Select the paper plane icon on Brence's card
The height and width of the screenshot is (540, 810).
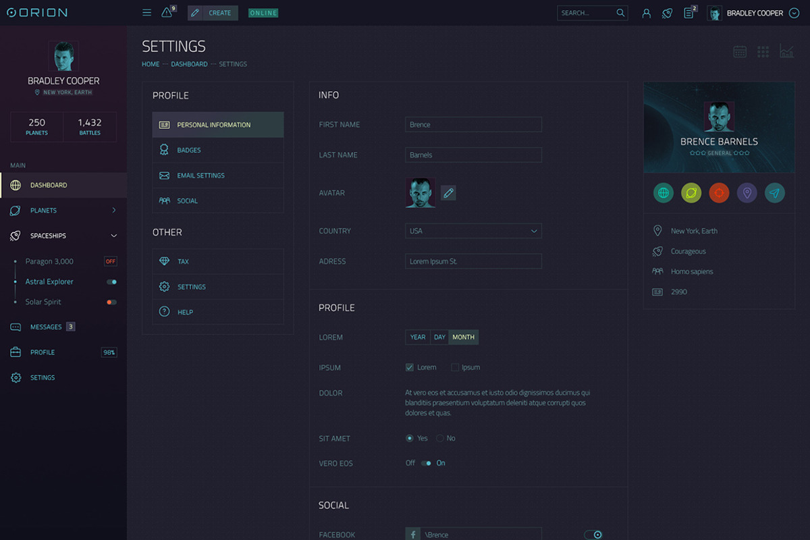[x=775, y=192]
